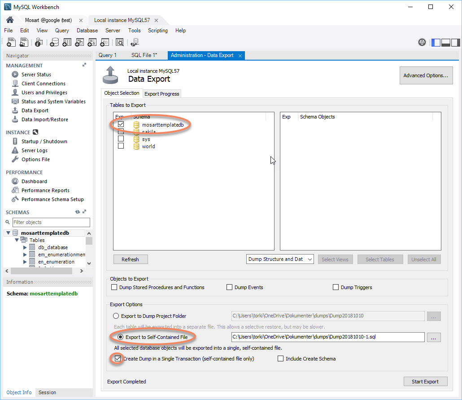Enable the Include Create Schema checkbox

[x=280, y=358]
